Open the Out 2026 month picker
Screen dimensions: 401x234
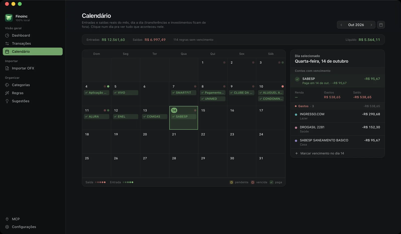356,25
